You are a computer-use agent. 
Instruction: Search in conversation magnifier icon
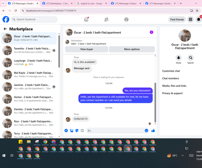[x=191, y=58]
